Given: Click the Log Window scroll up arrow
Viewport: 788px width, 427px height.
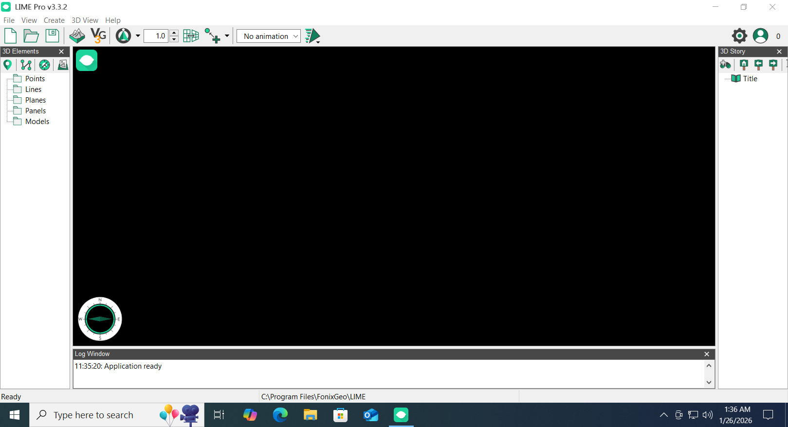Looking at the screenshot, I should point(709,366).
